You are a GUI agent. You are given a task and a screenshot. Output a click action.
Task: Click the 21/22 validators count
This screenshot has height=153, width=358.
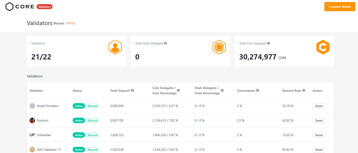pos(41,57)
